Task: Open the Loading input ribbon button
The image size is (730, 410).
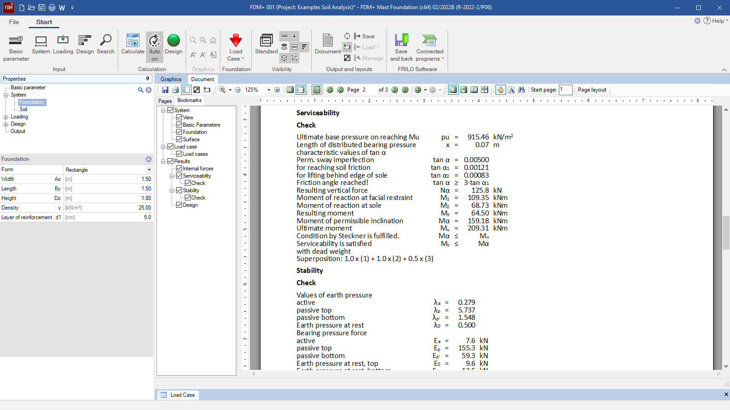Action: coord(63,45)
